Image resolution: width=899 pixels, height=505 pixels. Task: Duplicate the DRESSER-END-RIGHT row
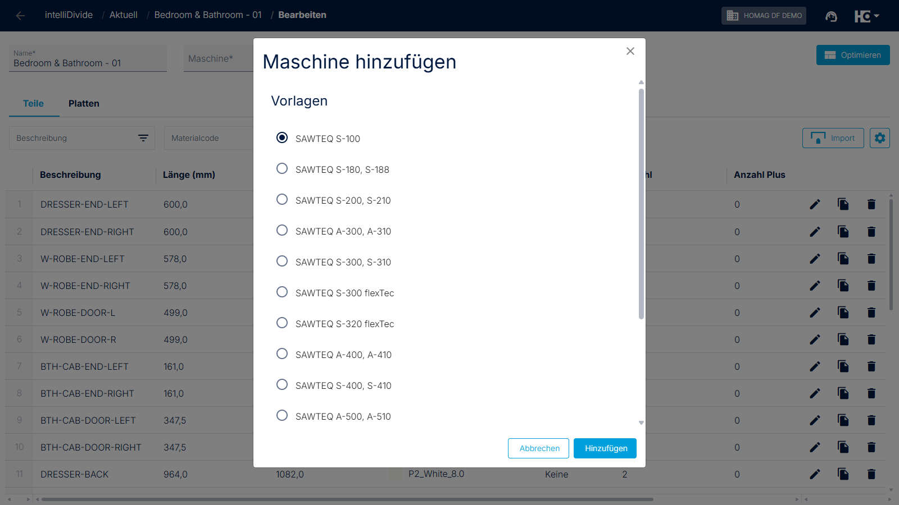(x=843, y=232)
